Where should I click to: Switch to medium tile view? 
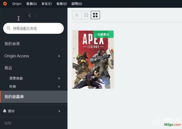coord(86,15)
